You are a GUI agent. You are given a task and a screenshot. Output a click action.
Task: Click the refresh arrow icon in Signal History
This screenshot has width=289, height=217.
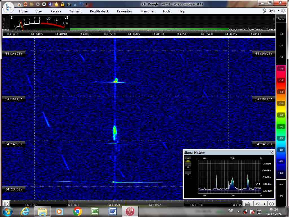(x=188, y=167)
